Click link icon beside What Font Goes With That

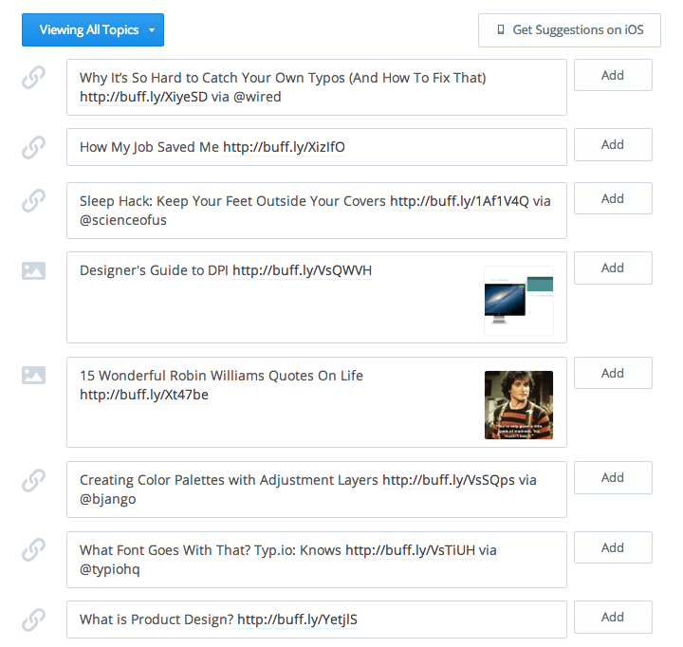(33, 550)
